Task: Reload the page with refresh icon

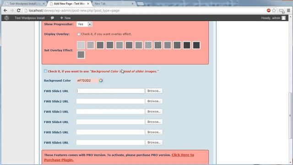Action: (x=18, y=11)
